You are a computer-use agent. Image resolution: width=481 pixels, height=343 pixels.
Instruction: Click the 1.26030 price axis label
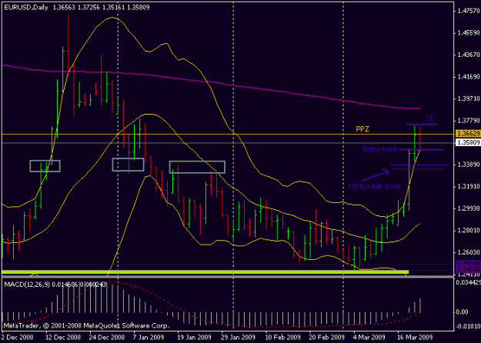(468, 252)
